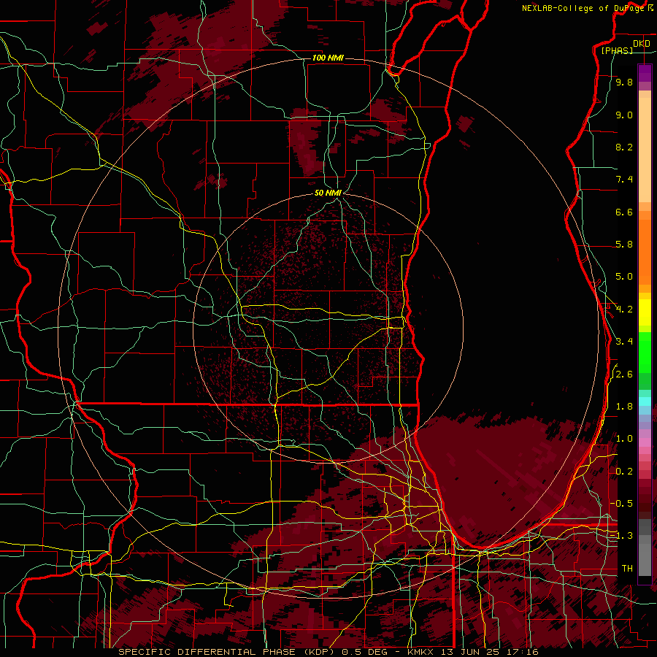Click the 8.2 value on the scale
The image size is (657, 657).
[624, 147]
